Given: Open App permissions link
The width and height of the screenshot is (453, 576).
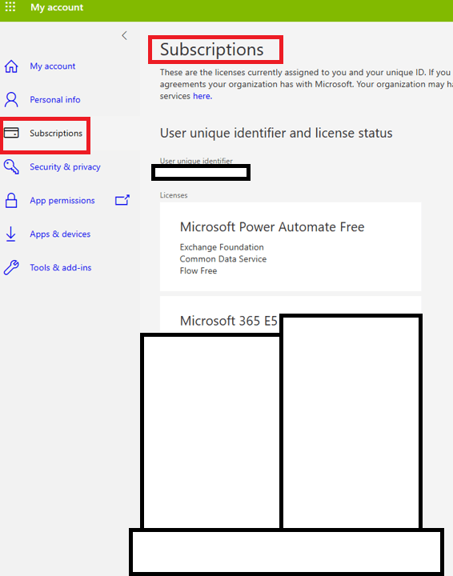Looking at the screenshot, I should [62, 201].
